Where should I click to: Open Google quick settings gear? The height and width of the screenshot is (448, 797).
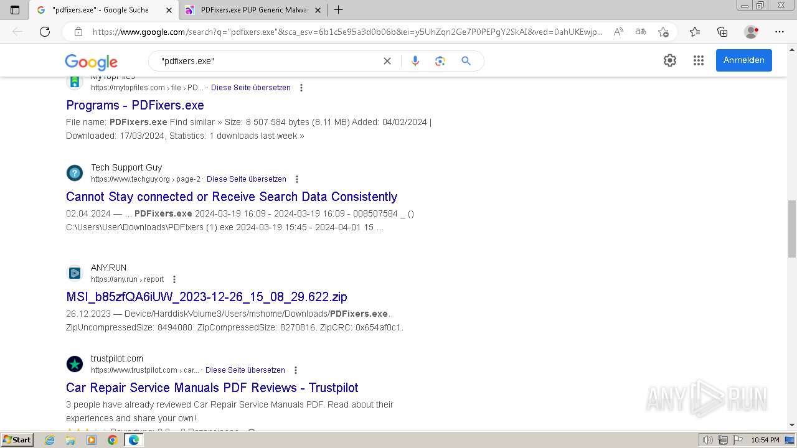[670, 60]
